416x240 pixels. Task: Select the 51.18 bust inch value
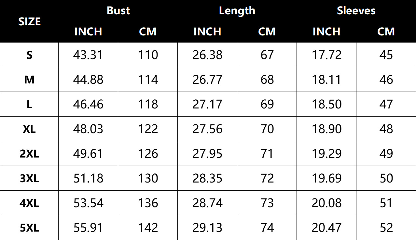[x=88, y=178]
